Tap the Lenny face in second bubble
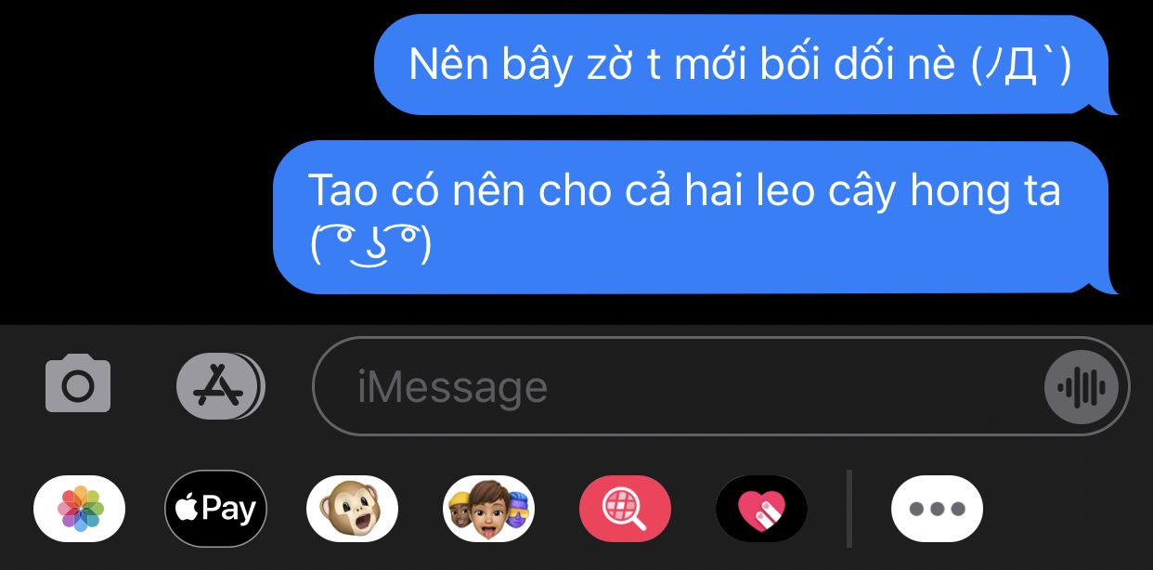This screenshot has height=570, width=1153. click(x=370, y=245)
